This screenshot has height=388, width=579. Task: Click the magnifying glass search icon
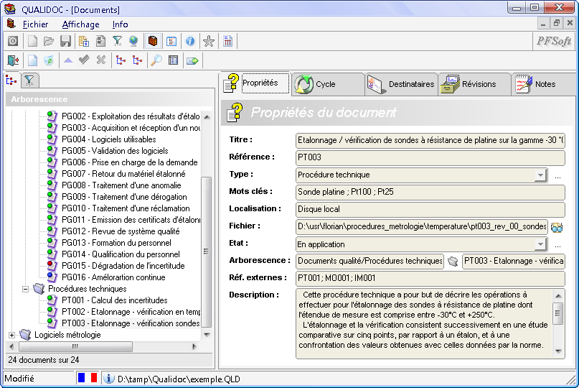(156, 60)
